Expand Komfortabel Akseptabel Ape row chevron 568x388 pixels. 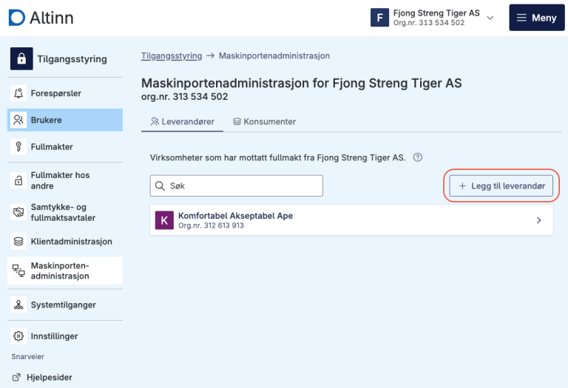click(x=539, y=220)
